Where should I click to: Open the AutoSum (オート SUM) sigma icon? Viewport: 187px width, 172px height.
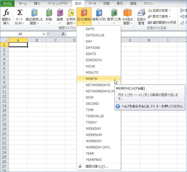tap(20, 13)
